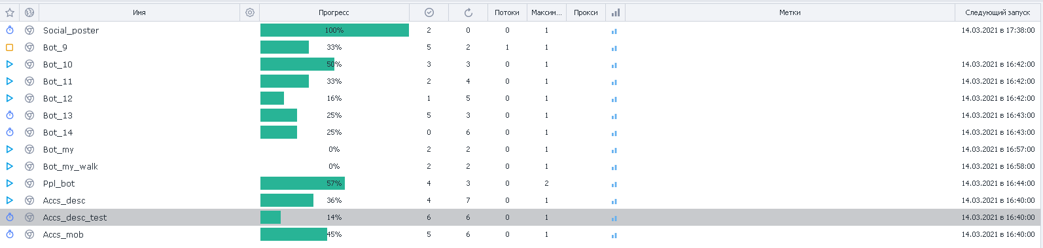
Task: Select the Bot_14 project row
Action: (521, 132)
